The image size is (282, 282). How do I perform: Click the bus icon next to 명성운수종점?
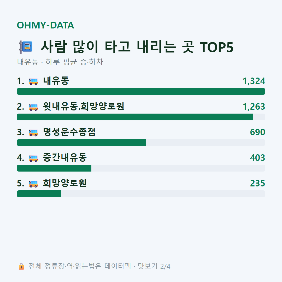[x=33, y=133]
